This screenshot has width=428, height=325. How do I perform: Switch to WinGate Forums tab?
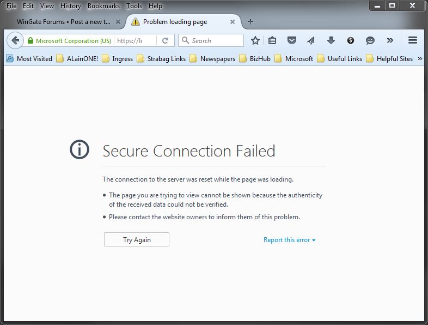[x=64, y=22]
